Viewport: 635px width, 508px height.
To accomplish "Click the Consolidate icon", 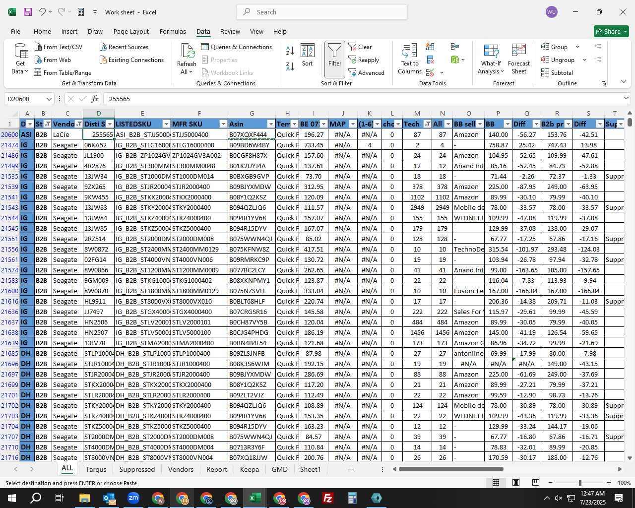I will tap(454, 47).
